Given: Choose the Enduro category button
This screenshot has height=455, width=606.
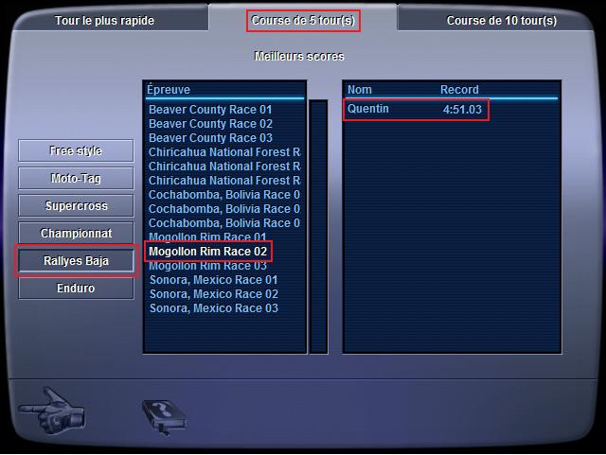Looking at the screenshot, I should [x=76, y=289].
